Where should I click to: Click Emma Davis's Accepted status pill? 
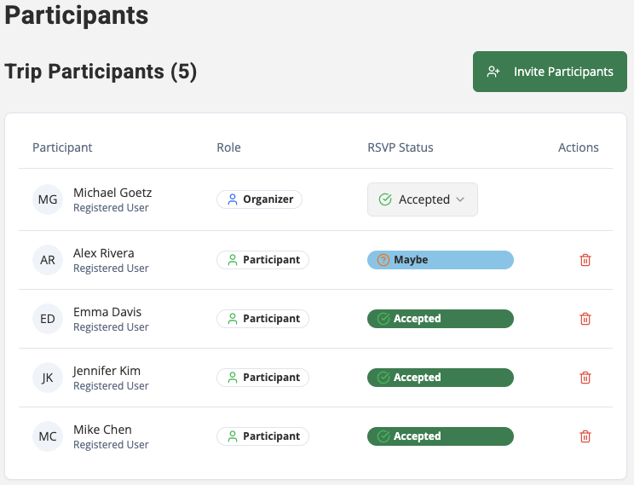click(x=441, y=319)
